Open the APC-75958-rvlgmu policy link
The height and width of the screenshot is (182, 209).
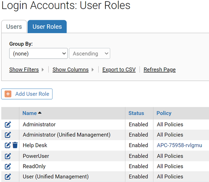pyautogui.click(x=179, y=145)
